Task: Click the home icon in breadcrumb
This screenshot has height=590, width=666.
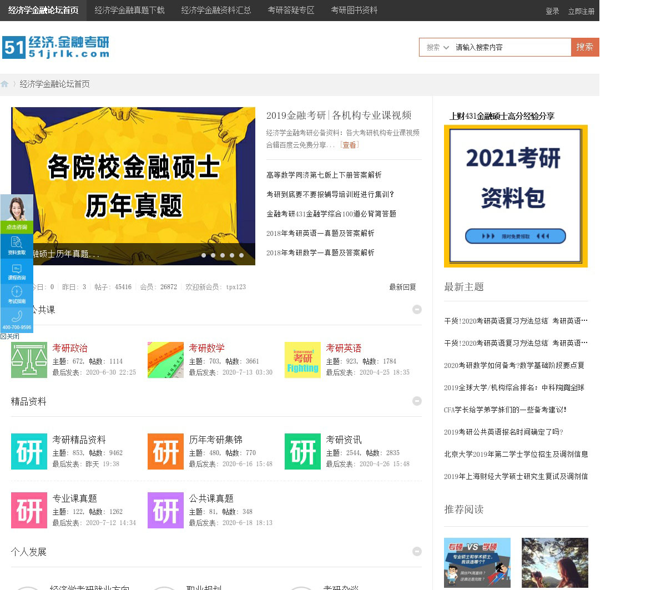Action: tap(5, 84)
